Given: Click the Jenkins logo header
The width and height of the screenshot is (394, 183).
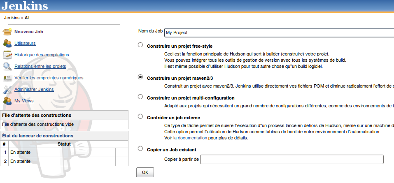Looking at the screenshot, I should [25, 6].
